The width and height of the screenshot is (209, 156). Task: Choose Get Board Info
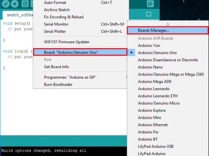(80, 67)
